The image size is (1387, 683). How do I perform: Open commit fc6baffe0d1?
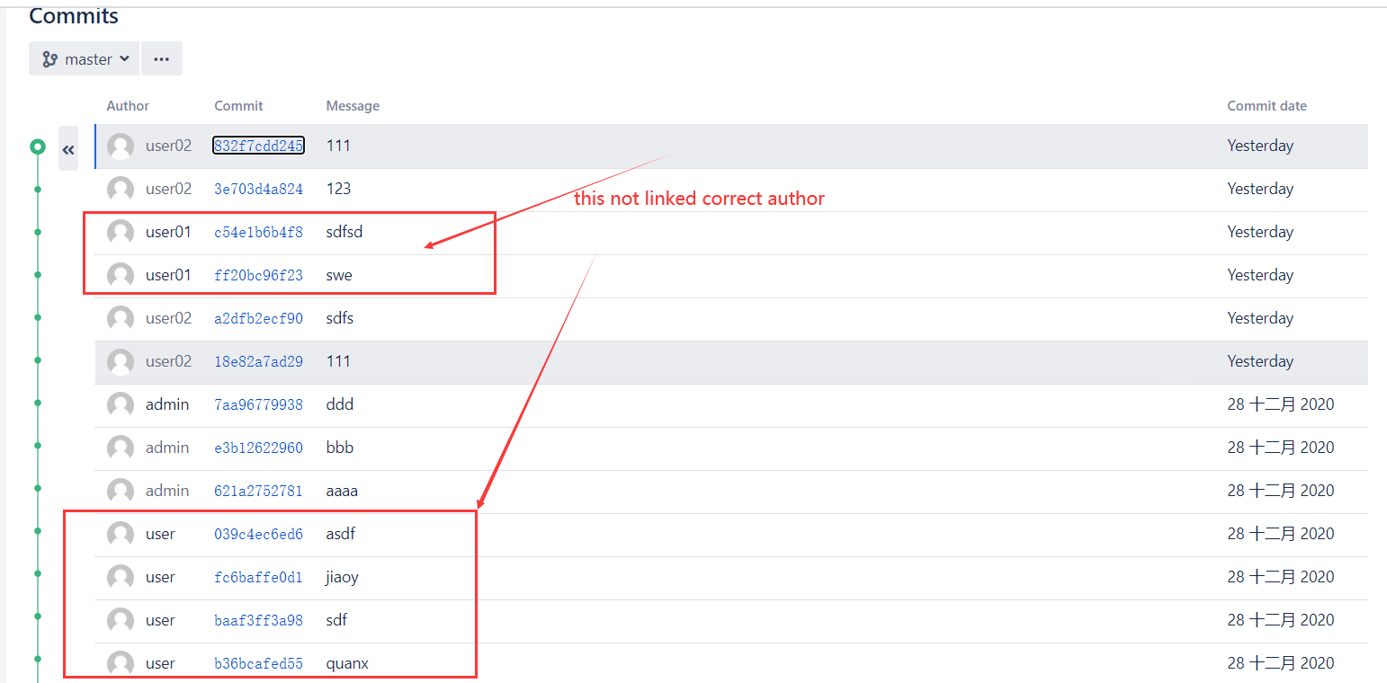(258, 577)
